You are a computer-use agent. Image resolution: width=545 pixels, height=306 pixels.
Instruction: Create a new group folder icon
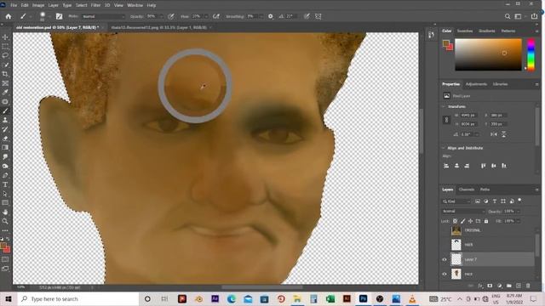coord(509,286)
